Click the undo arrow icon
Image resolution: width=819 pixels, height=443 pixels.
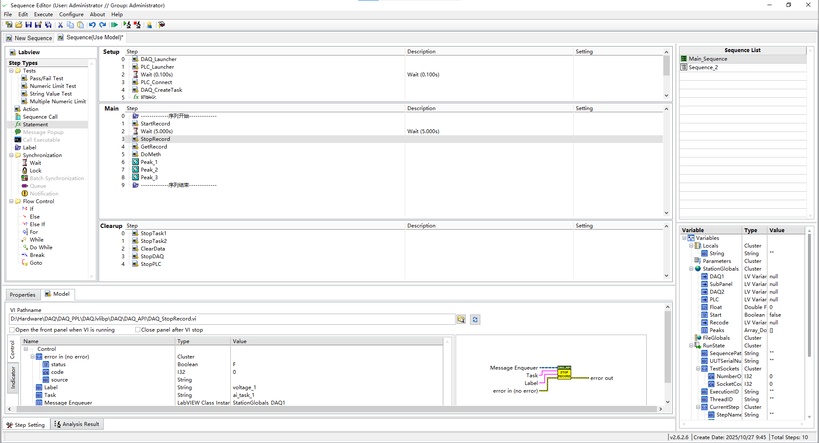coord(92,25)
